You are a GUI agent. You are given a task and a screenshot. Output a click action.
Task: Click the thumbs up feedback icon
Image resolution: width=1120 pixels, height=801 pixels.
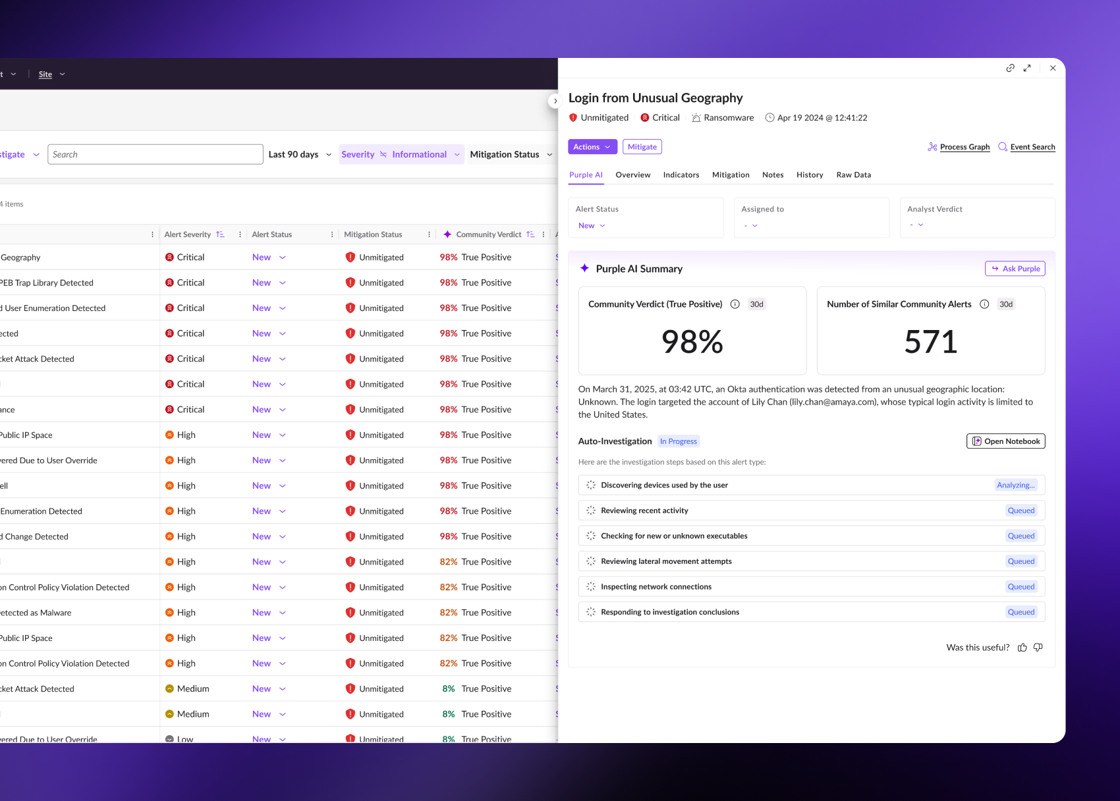(x=1022, y=648)
